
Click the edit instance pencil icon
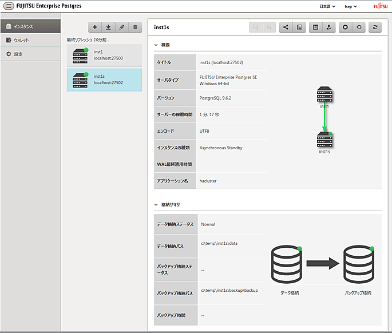point(122,27)
